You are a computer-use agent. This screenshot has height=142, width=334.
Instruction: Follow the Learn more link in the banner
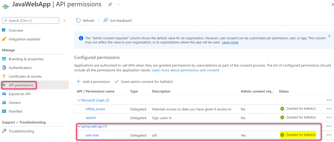click(230, 42)
